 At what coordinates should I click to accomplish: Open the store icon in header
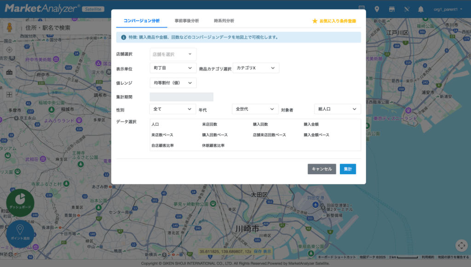(392, 9)
